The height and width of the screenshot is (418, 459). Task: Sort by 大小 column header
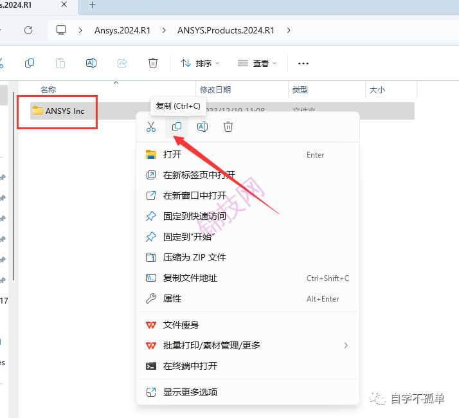coord(377,89)
